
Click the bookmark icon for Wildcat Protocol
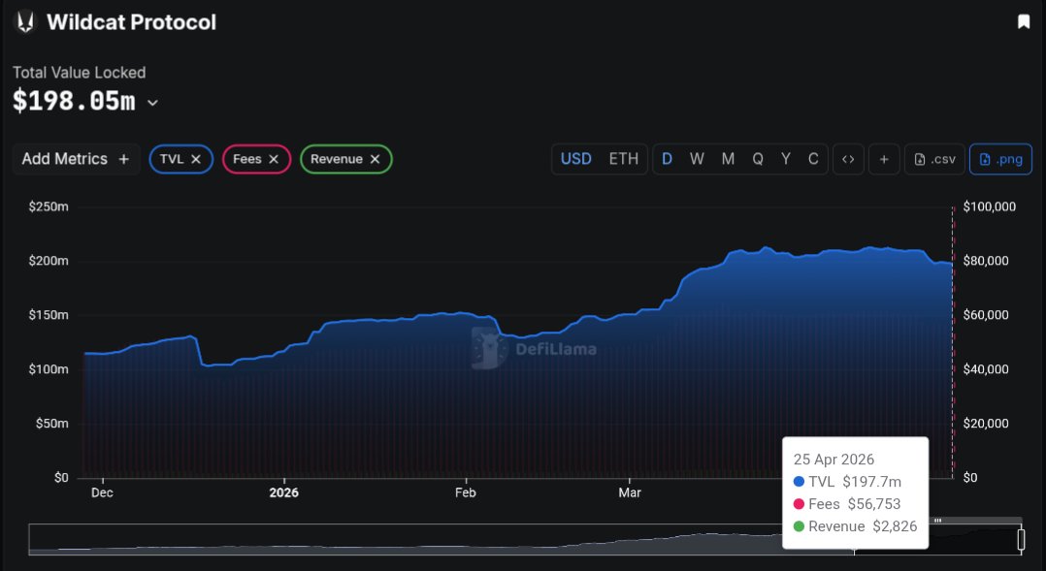[x=1024, y=22]
